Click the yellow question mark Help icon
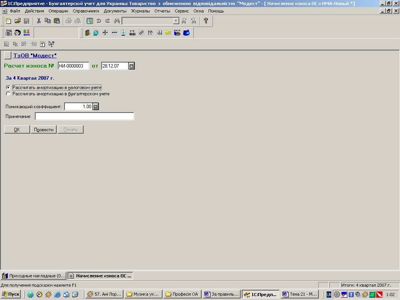 (x=206, y=21)
